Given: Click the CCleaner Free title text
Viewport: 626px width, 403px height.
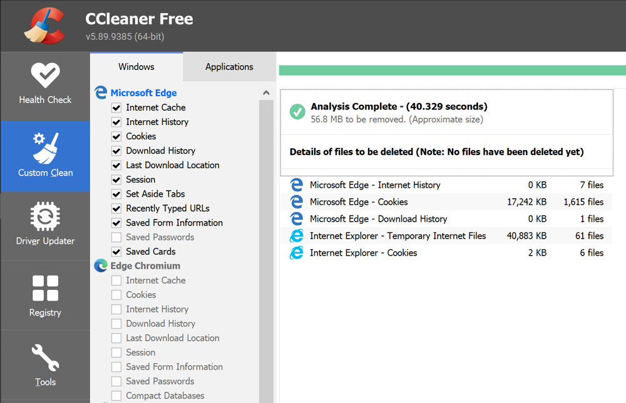Looking at the screenshot, I should tap(140, 19).
